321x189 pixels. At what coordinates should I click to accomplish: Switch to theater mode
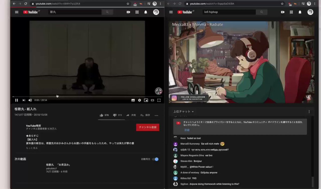152,100
